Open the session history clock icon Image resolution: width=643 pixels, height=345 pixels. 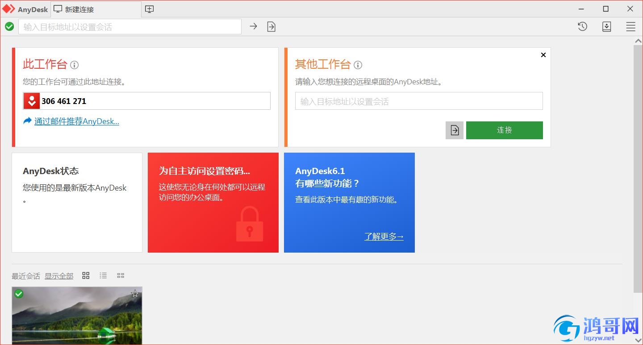coord(582,27)
